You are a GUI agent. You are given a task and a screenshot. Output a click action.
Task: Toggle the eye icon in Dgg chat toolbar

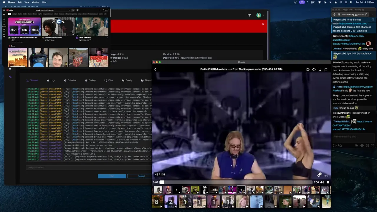click(362, 145)
